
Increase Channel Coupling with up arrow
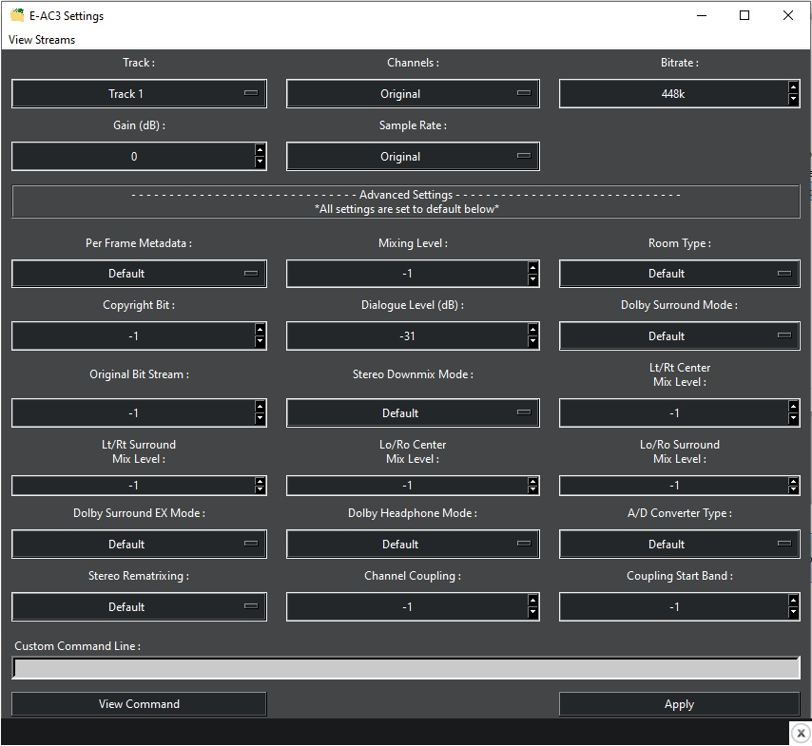click(x=532, y=601)
